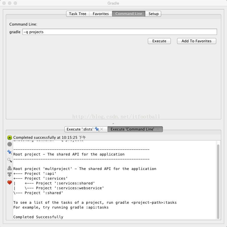Viewport: 227px width, 227px height.
Task: Switch to Execute ':dists' output tab
Action: (x=86, y=129)
